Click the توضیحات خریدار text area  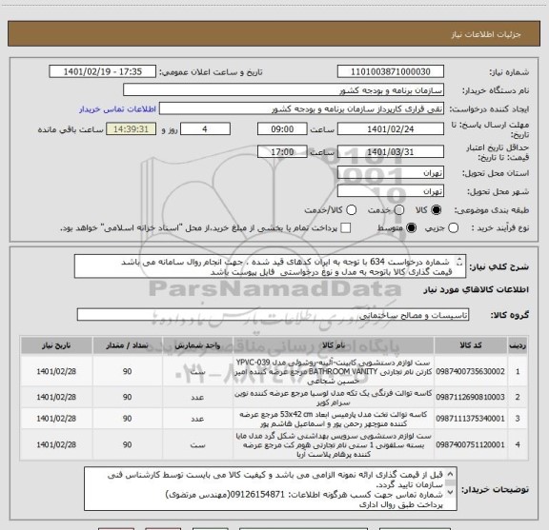pyautogui.click(x=271, y=489)
